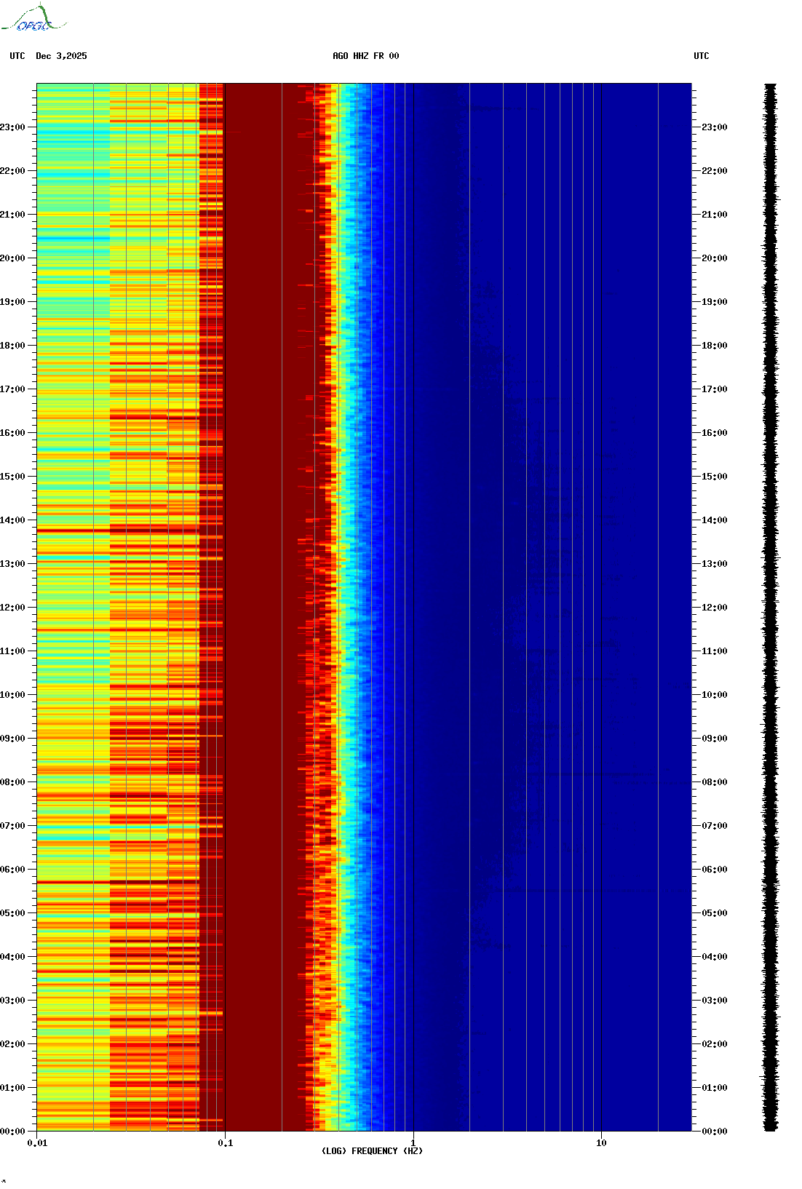Image resolution: width=802 pixels, height=1189 pixels.
Task: Click the seismogram waveform trace strip
Action: pos(770,608)
